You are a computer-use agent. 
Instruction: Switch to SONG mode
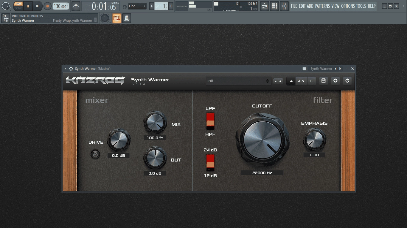(18, 8)
